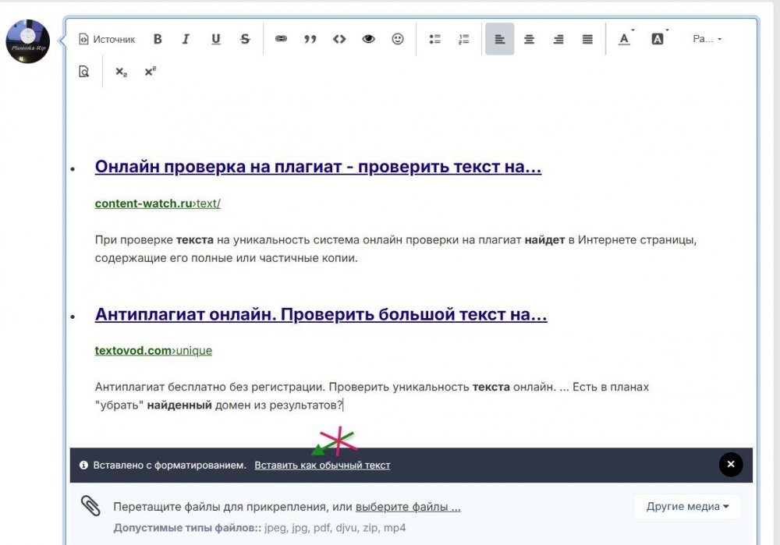Screen dimensions: 780x545
Task: Toggle strikethrough formatting
Action: [x=245, y=39]
